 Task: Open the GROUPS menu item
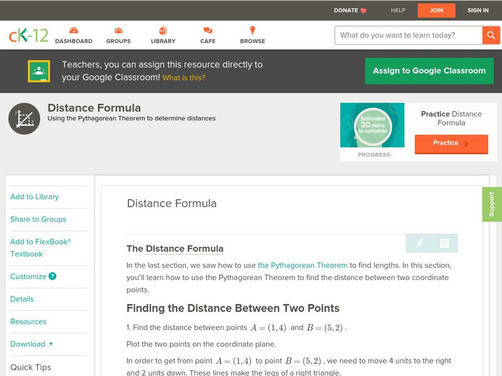[119, 41]
